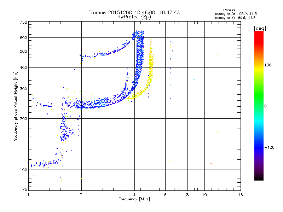Click y-axis tick label '600'
283x212 pixels.
tap(23, 38)
